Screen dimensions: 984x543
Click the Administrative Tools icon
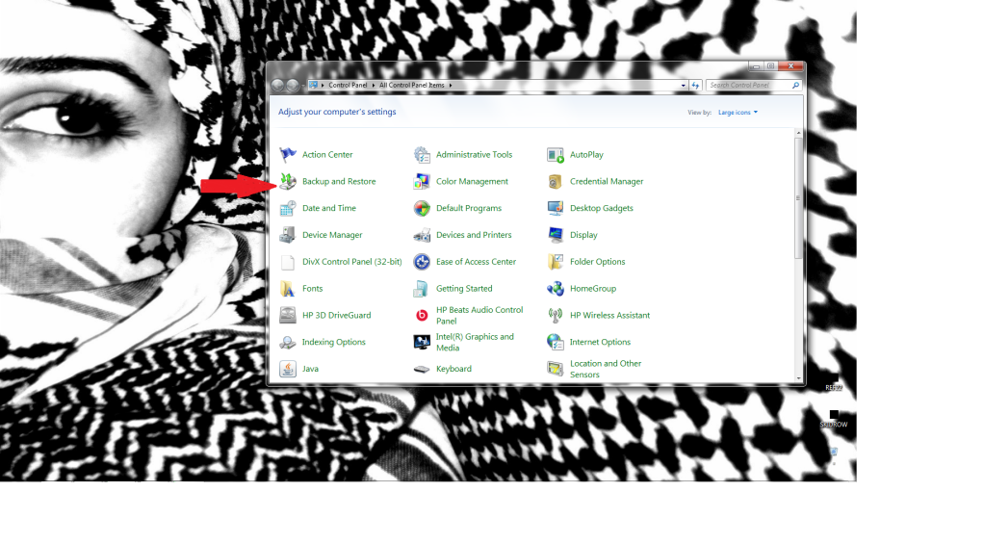tap(422, 154)
